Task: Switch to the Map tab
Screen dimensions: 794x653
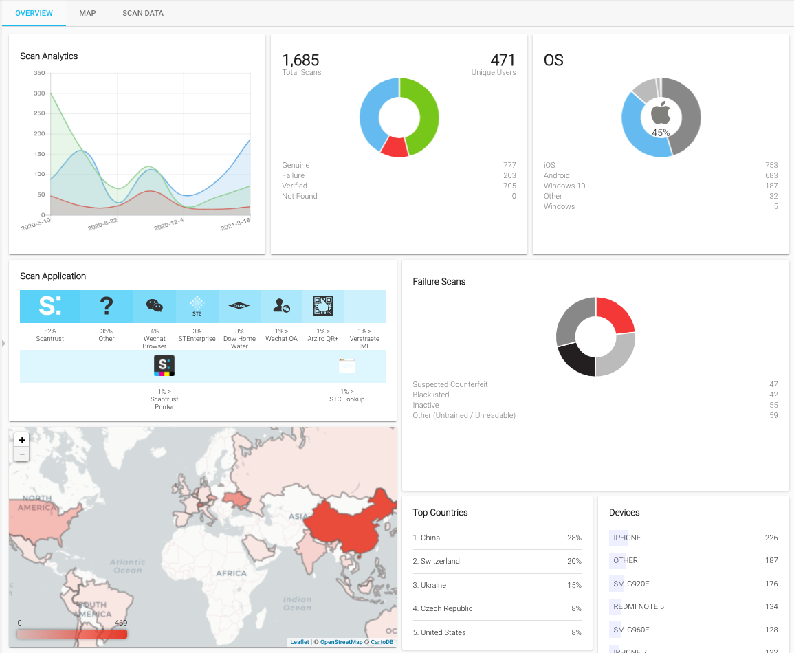Action: pos(87,13)
